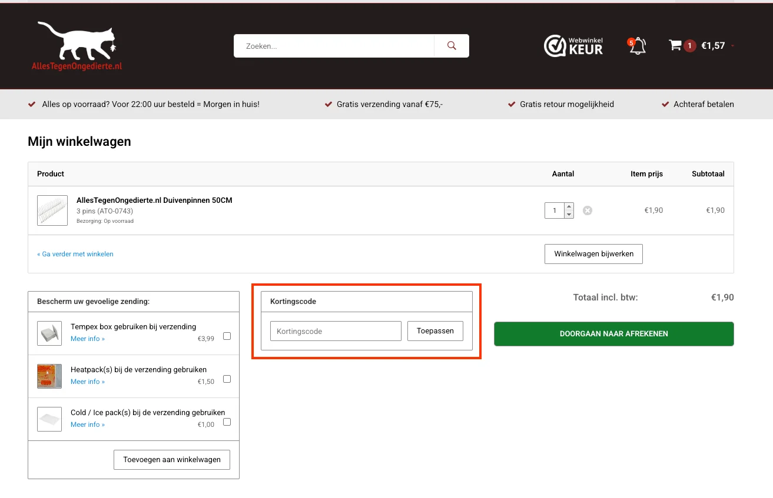This screenshot has height=498, width=773.
Task: Open the notification bell icon
Action: pos(637,46)
